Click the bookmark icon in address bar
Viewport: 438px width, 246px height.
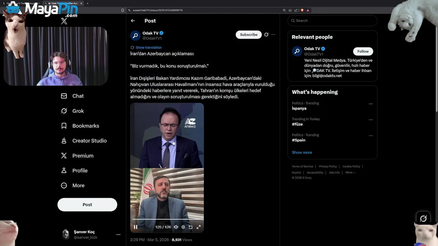pyautogui.click(x=123, y=10)
